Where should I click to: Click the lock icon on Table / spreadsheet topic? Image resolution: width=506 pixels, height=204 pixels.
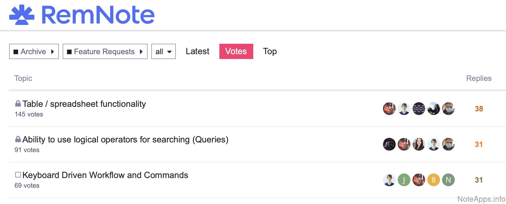point(18,104)
